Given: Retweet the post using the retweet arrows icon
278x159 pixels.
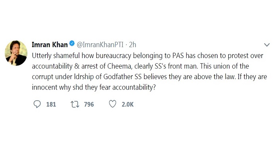Looking at the screenshot, I should pos(75,104).
